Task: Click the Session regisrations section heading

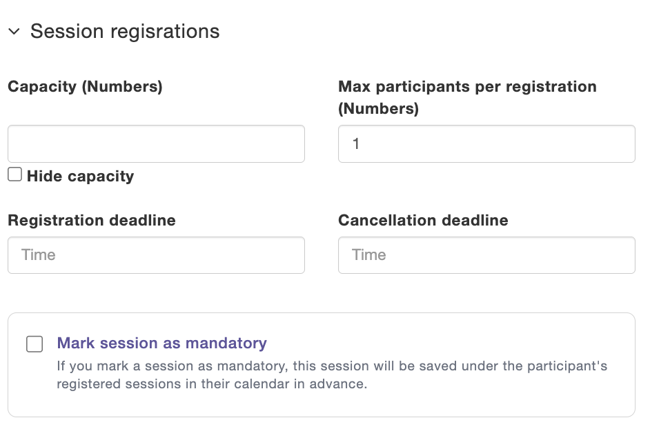Action: (125, 32)
